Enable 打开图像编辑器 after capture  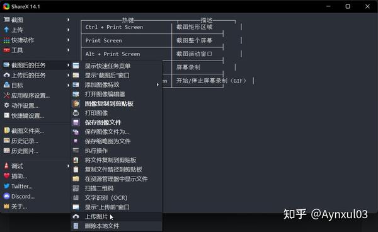[117, 94]
